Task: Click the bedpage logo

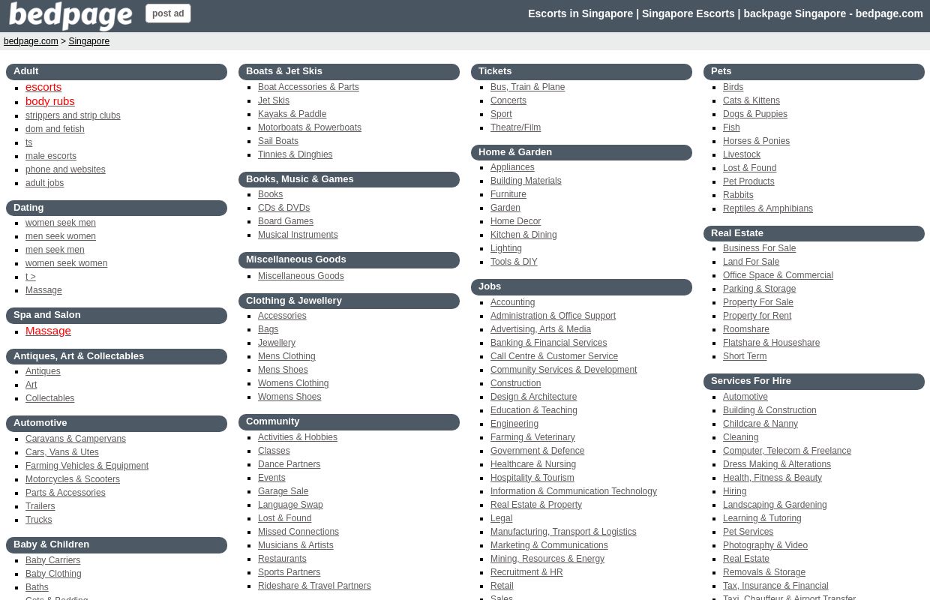Action: [x=70, y=16]
